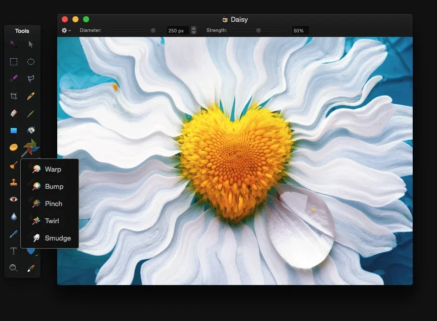437x321 pixels.
Task: Click the 50% Strength value field
Action: 299,30
